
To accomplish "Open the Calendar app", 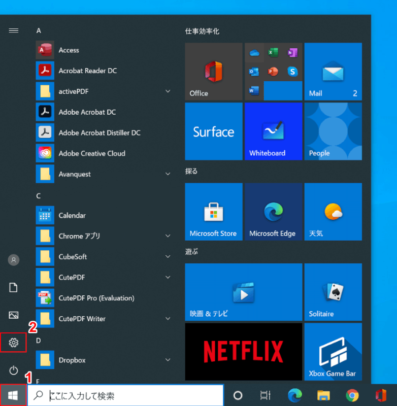I will [x=104, y=215].
